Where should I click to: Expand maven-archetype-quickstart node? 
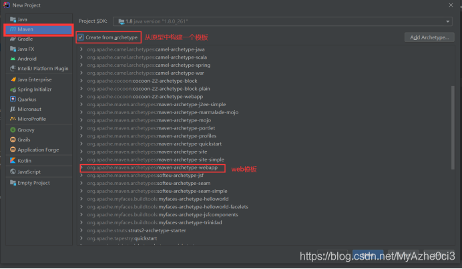click(x=81, y=144)
